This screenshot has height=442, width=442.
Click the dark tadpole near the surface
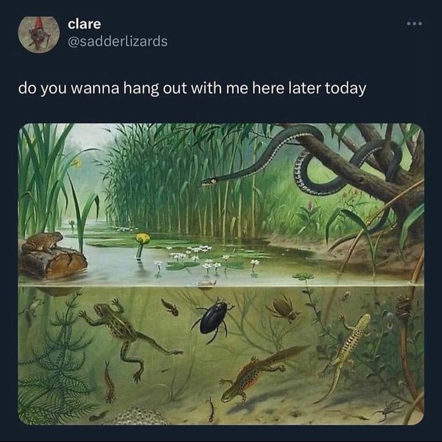click(170, 306)
